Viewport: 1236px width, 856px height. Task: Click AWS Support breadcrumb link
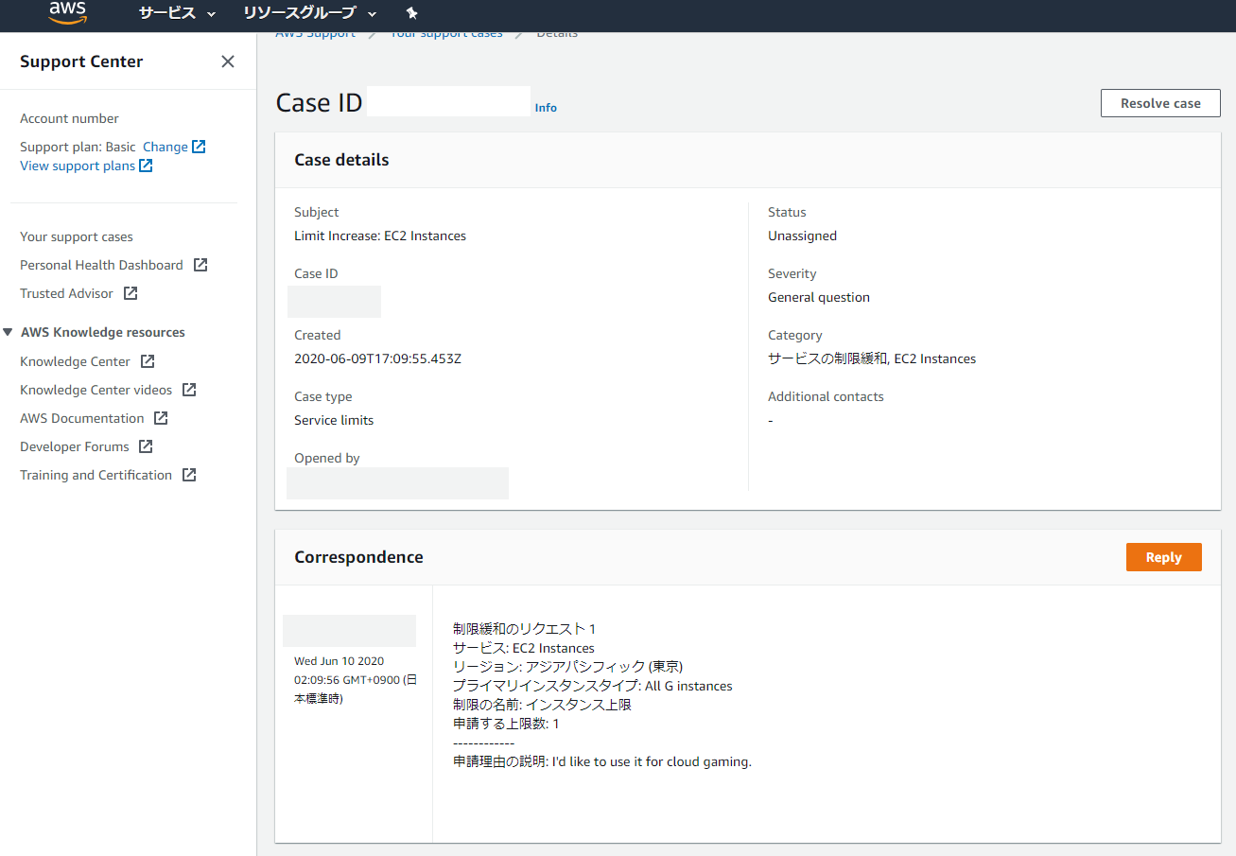[316, 34]
